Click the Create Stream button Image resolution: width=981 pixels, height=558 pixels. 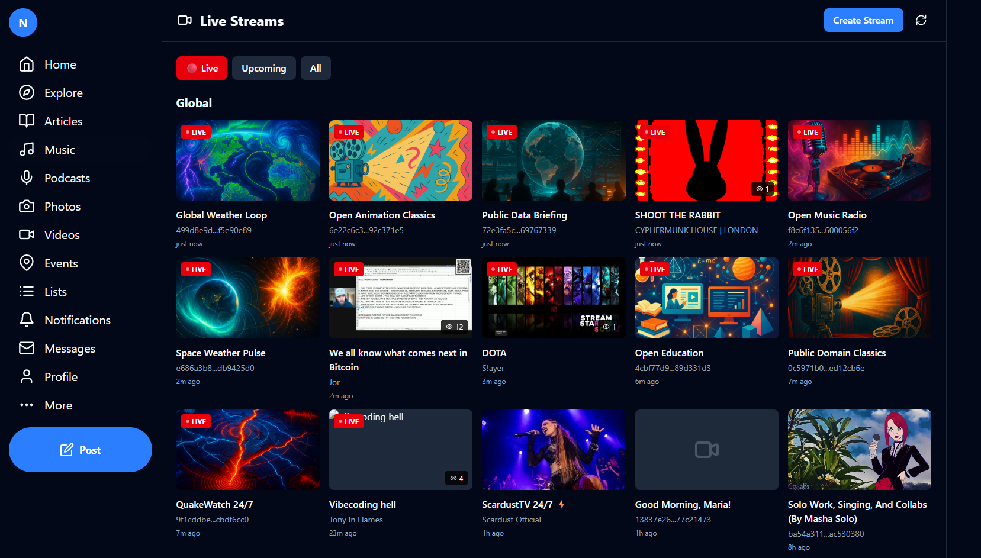tap(863, 21)
